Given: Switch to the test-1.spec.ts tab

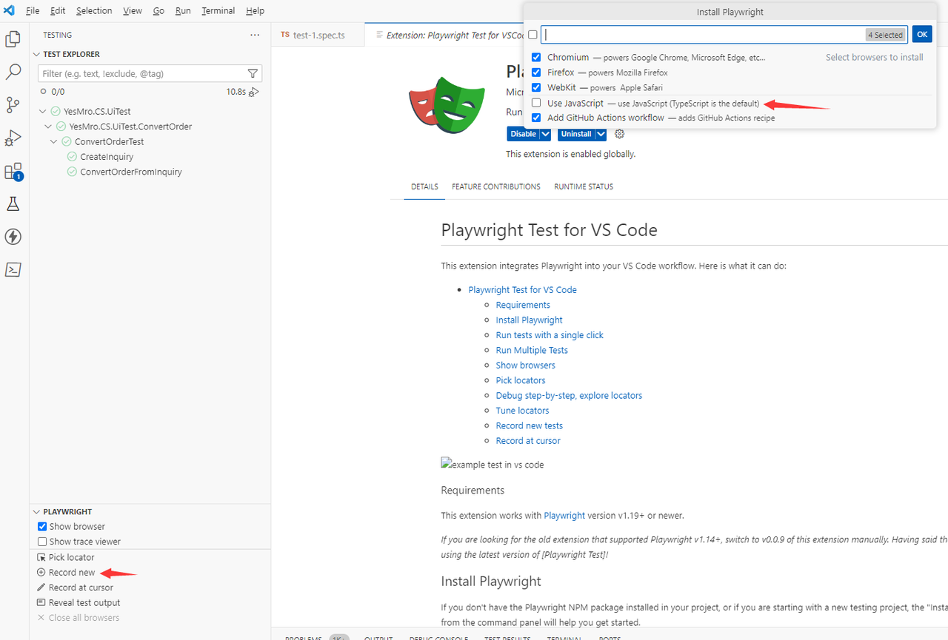Looking at the screenshot, I should pyautogui.click(x=318, y=35).
